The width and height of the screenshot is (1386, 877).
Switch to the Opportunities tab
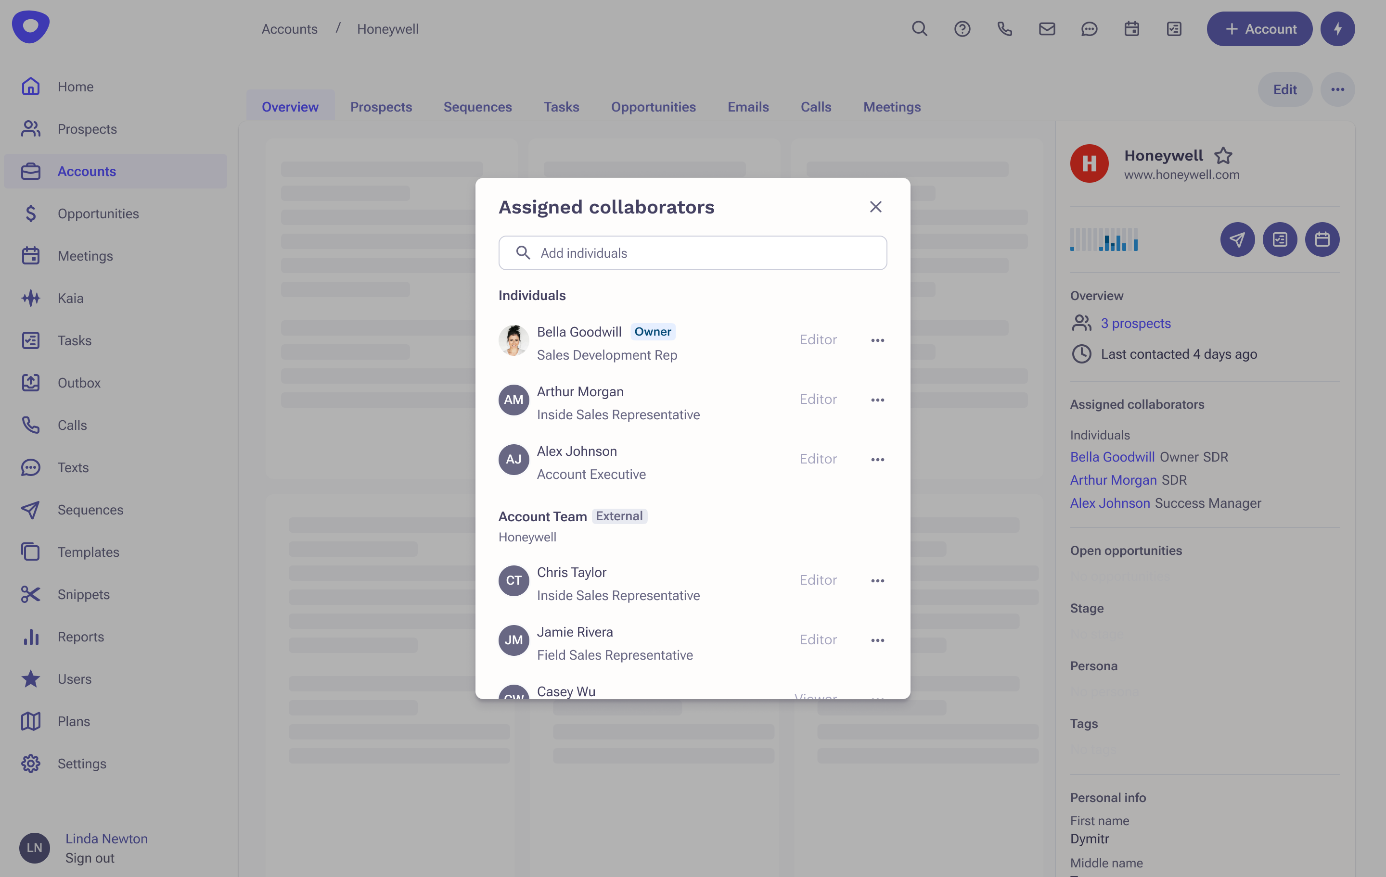pos(653,106)
